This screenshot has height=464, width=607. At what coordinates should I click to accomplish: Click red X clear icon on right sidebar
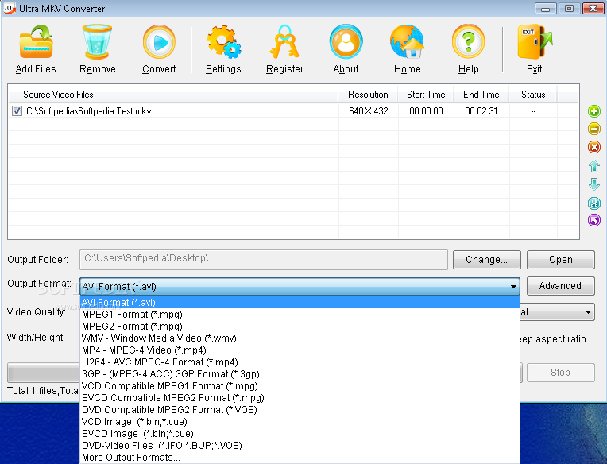coord(594,147)
